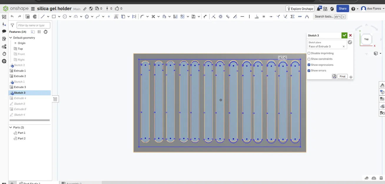Select Part 1 in parts list
385x184 pixels.
[x=21, y=133]
